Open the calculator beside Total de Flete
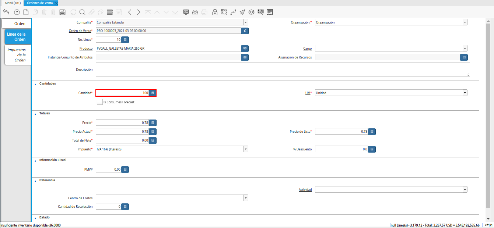Image resolution: width=494 pixels, height=228 pixels. tap(153, 140)
